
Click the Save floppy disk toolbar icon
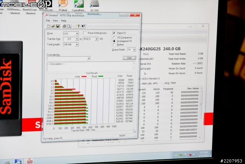coord(58,26)
